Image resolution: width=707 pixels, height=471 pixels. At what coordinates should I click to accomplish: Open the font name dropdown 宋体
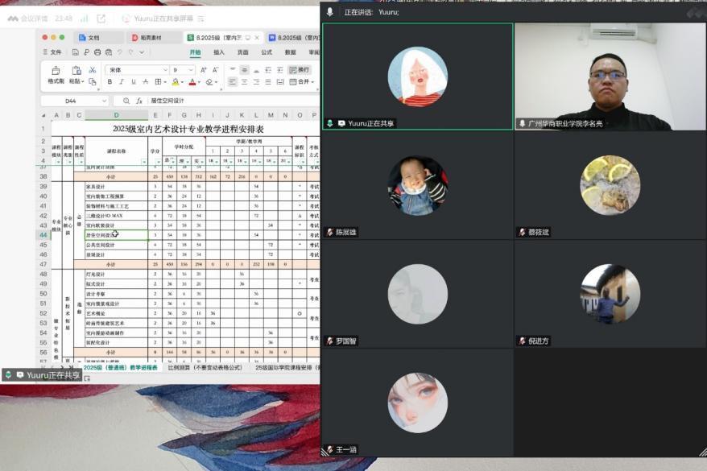(x=137, y=70)
